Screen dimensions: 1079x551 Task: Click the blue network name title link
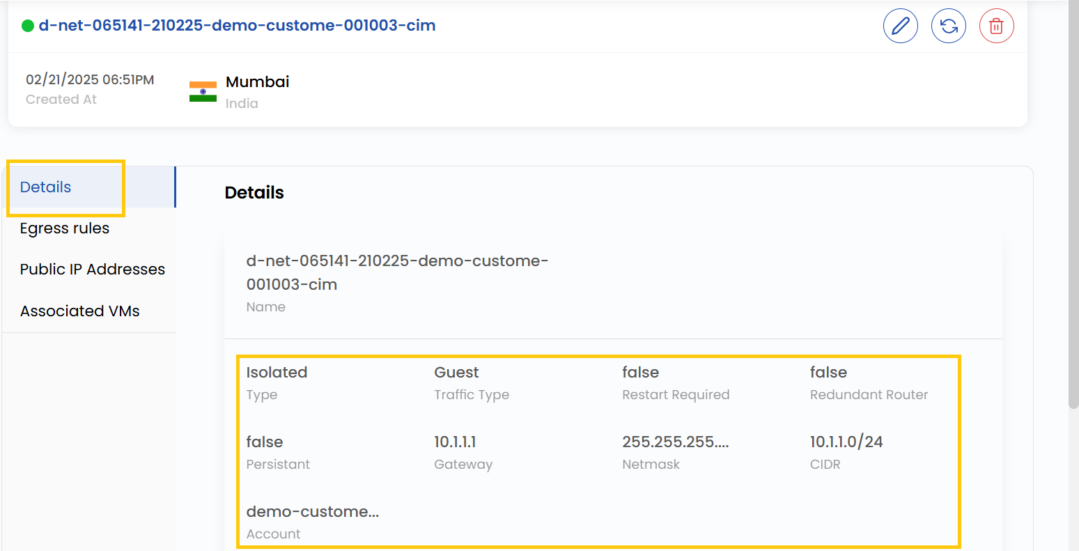coord(237,26)
